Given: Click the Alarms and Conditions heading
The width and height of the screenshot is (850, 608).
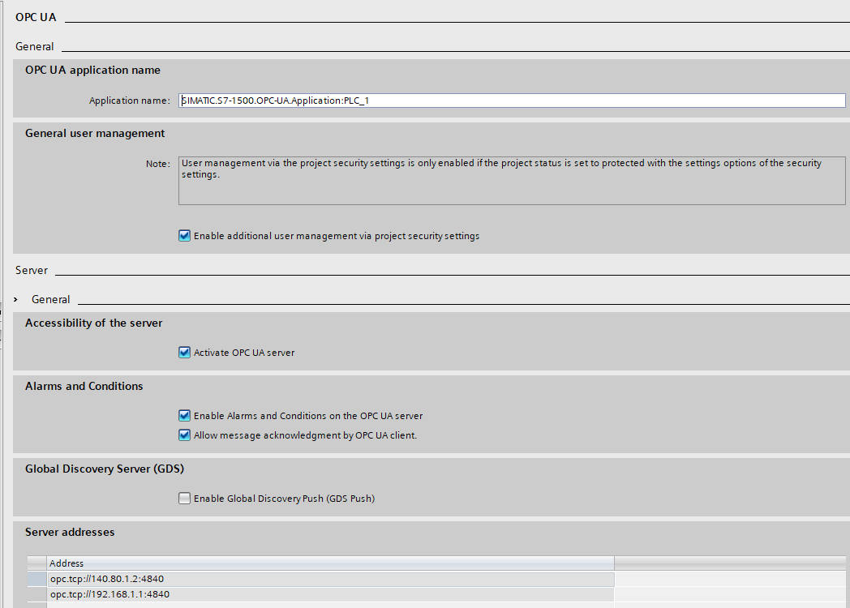Looking at the screenshot, I should (84, 386).
